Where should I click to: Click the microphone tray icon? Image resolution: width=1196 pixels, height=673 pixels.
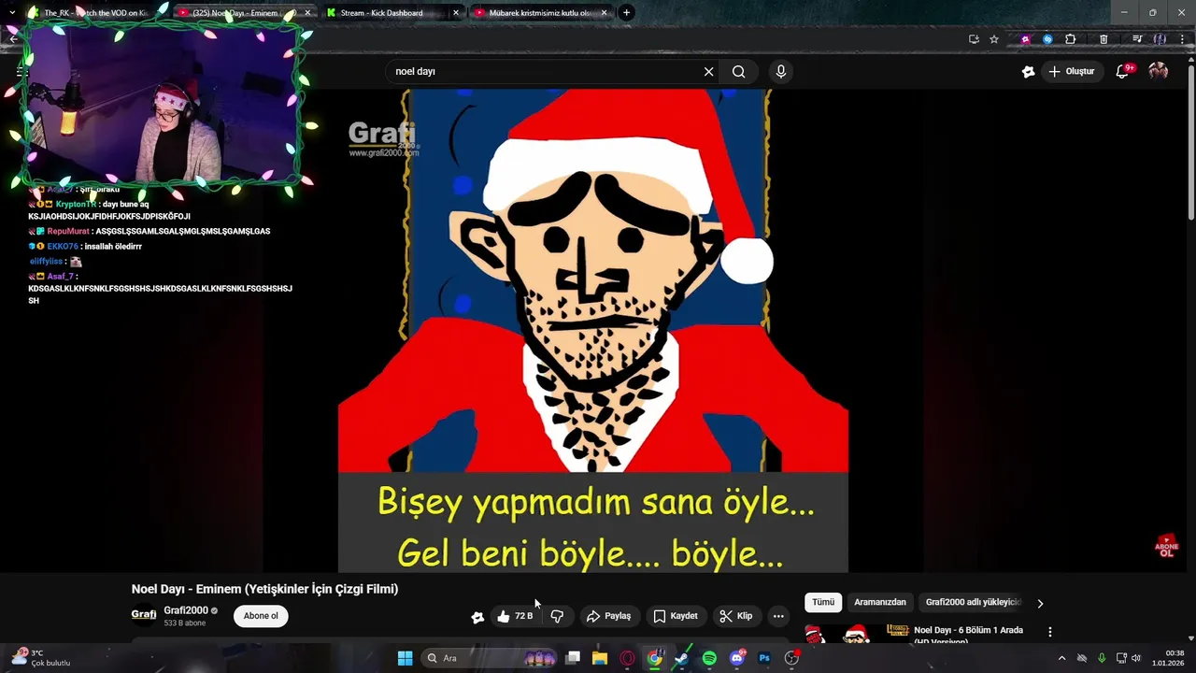click(x=1102, y=658)
